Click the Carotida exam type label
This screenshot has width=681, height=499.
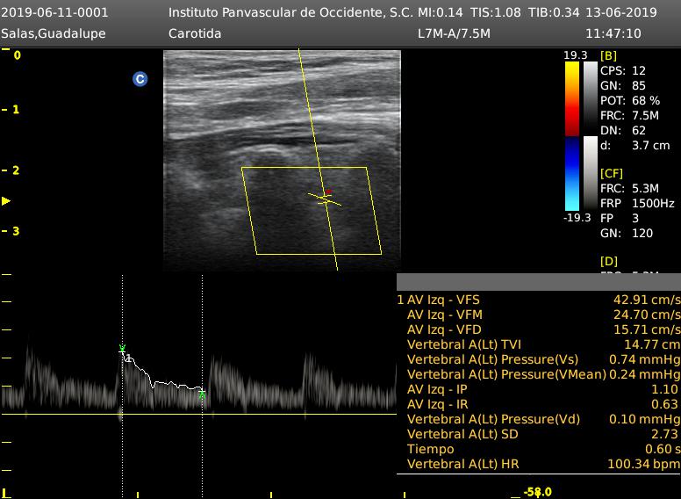tap(194, 33)
